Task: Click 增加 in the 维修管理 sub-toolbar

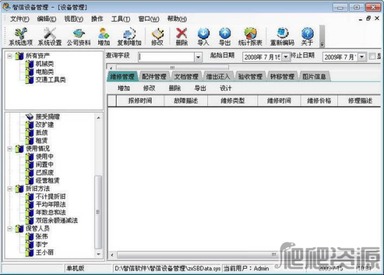Action: click(124, 88)
